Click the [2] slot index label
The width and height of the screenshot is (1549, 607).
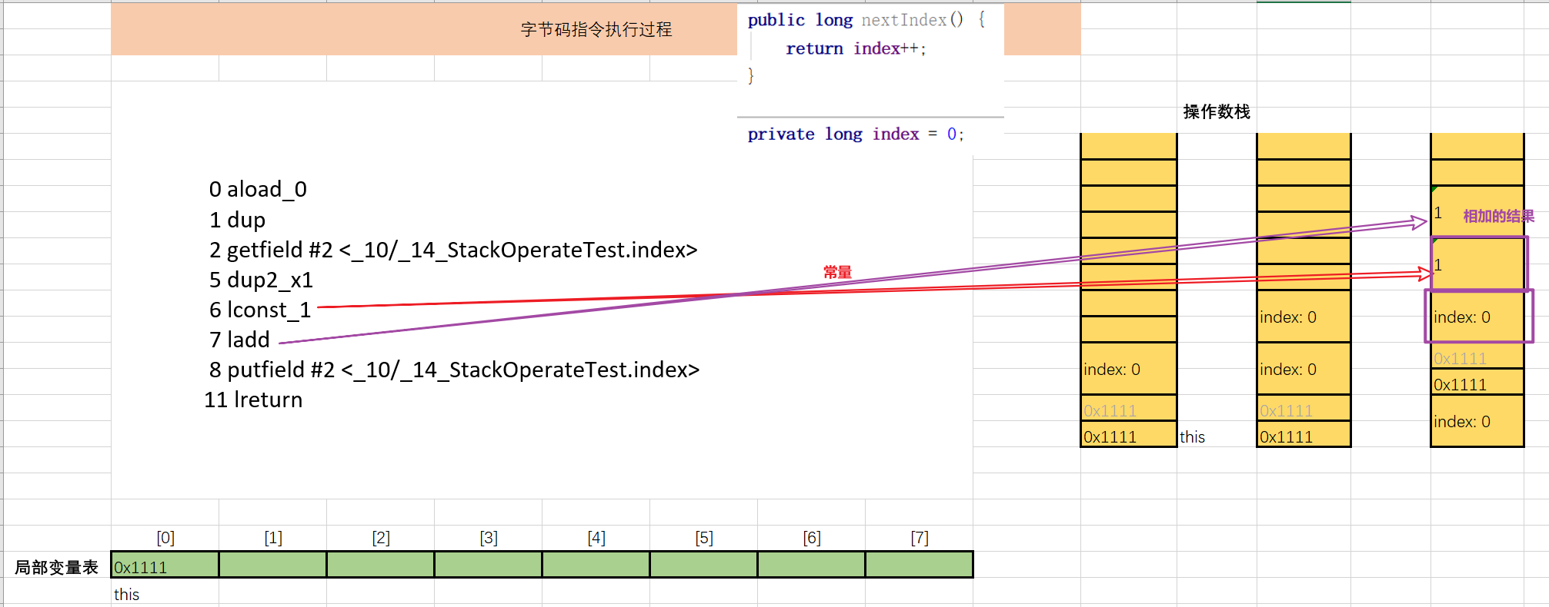pos(381,538)
